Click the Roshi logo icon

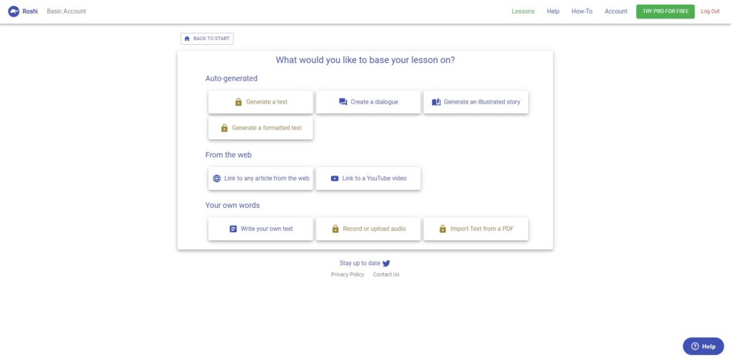tap(14, 11)
